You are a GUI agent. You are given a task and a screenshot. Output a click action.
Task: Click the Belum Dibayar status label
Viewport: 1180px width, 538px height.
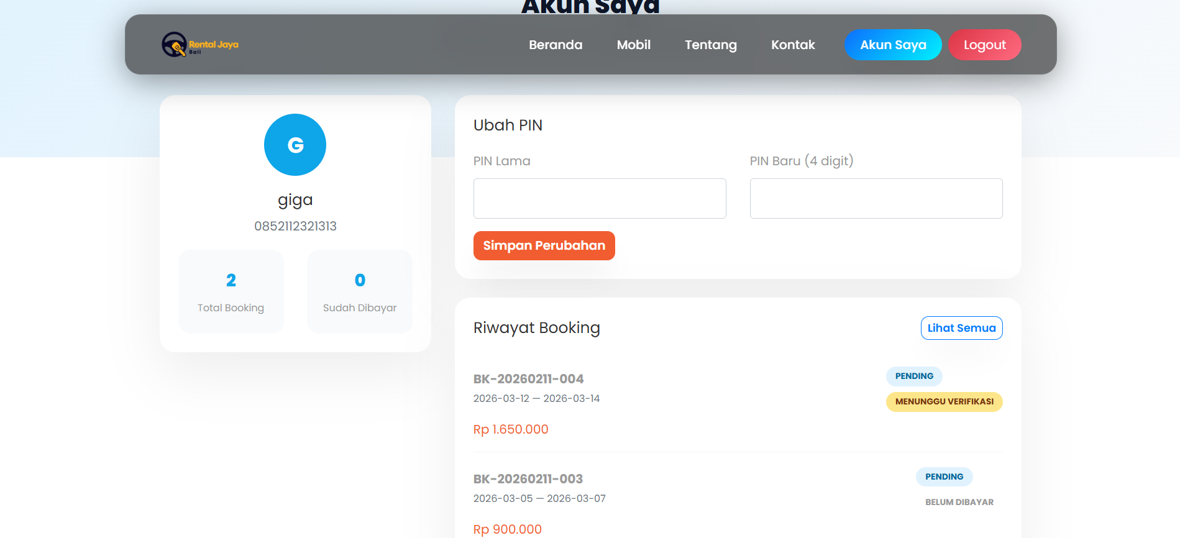coord(959,502)
